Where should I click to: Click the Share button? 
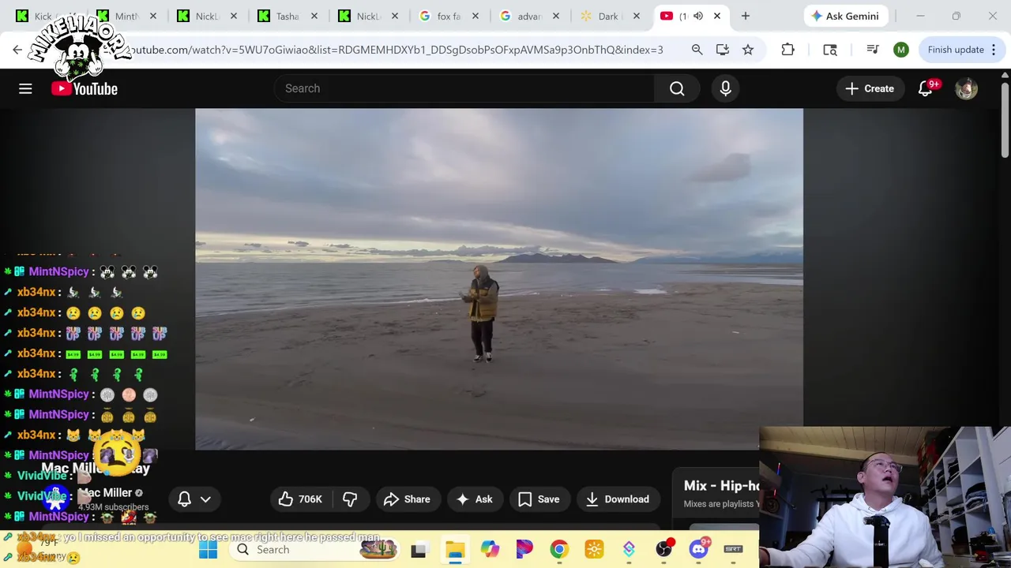point(407,499)
